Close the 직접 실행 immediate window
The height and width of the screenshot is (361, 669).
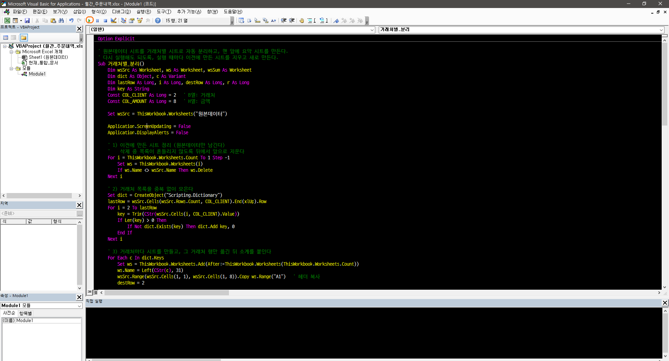[665, 303]
